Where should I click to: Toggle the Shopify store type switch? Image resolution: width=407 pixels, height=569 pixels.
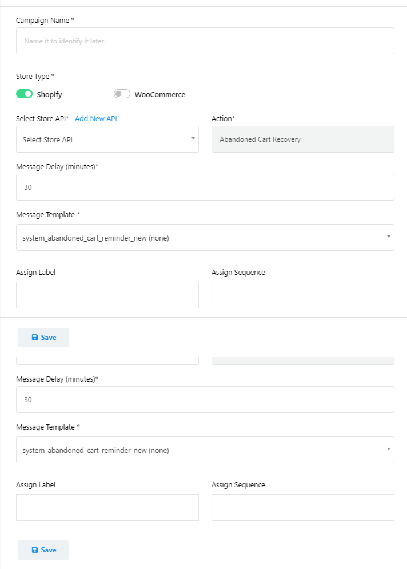(x=24, y=94)
